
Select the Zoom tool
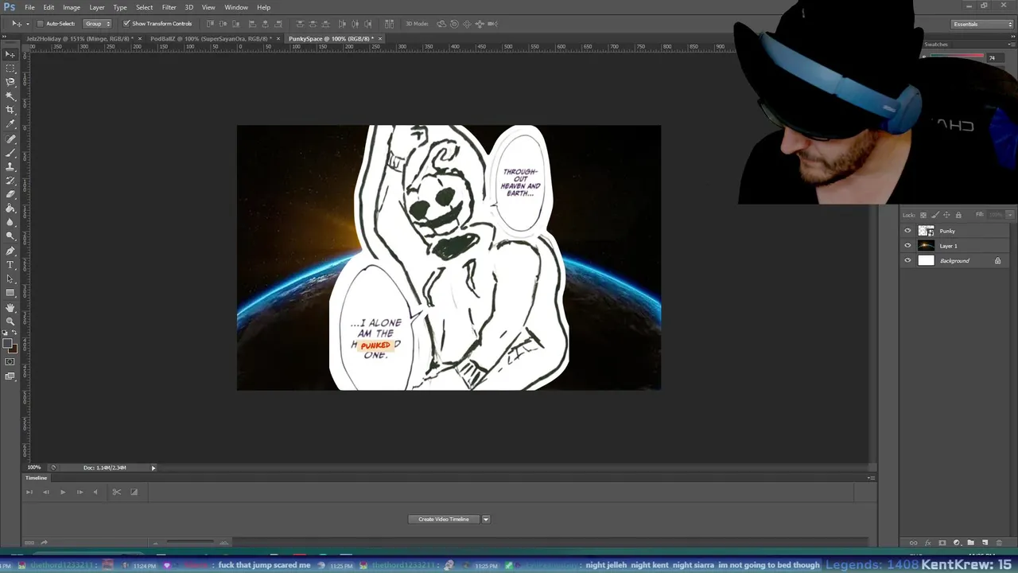pyautogui.click(x=10, y=322)
